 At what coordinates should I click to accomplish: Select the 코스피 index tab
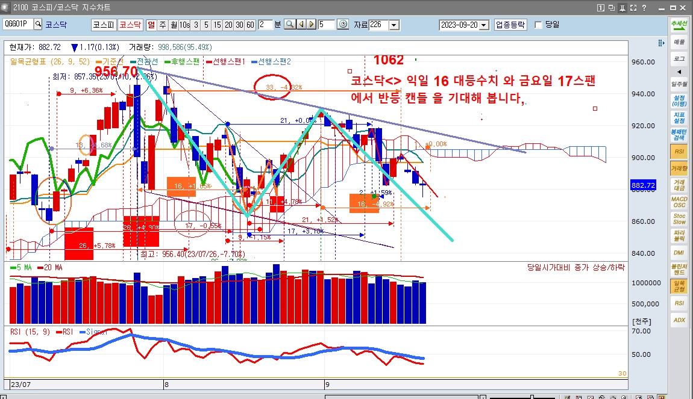click(x=102, y=25)
